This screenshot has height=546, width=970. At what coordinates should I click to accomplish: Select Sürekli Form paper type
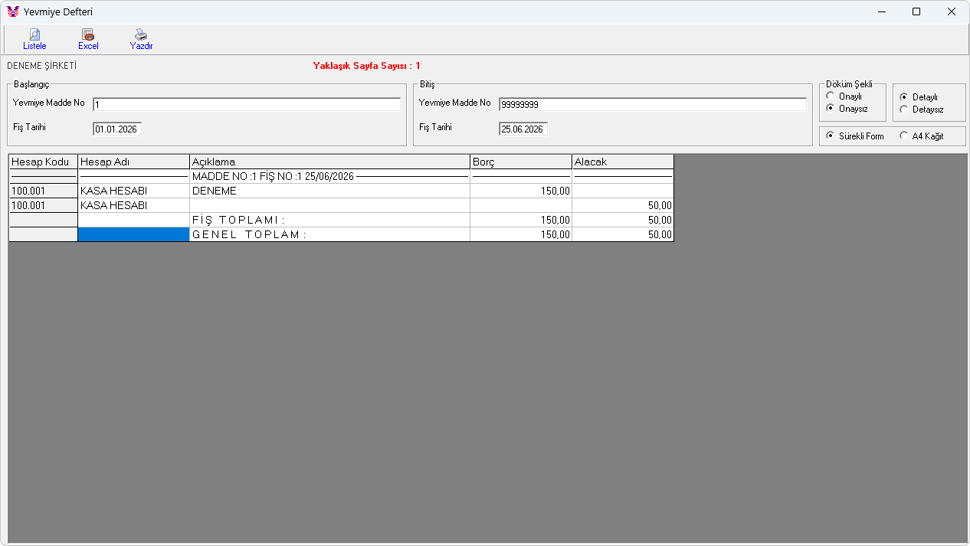click(x=831, y=136)
